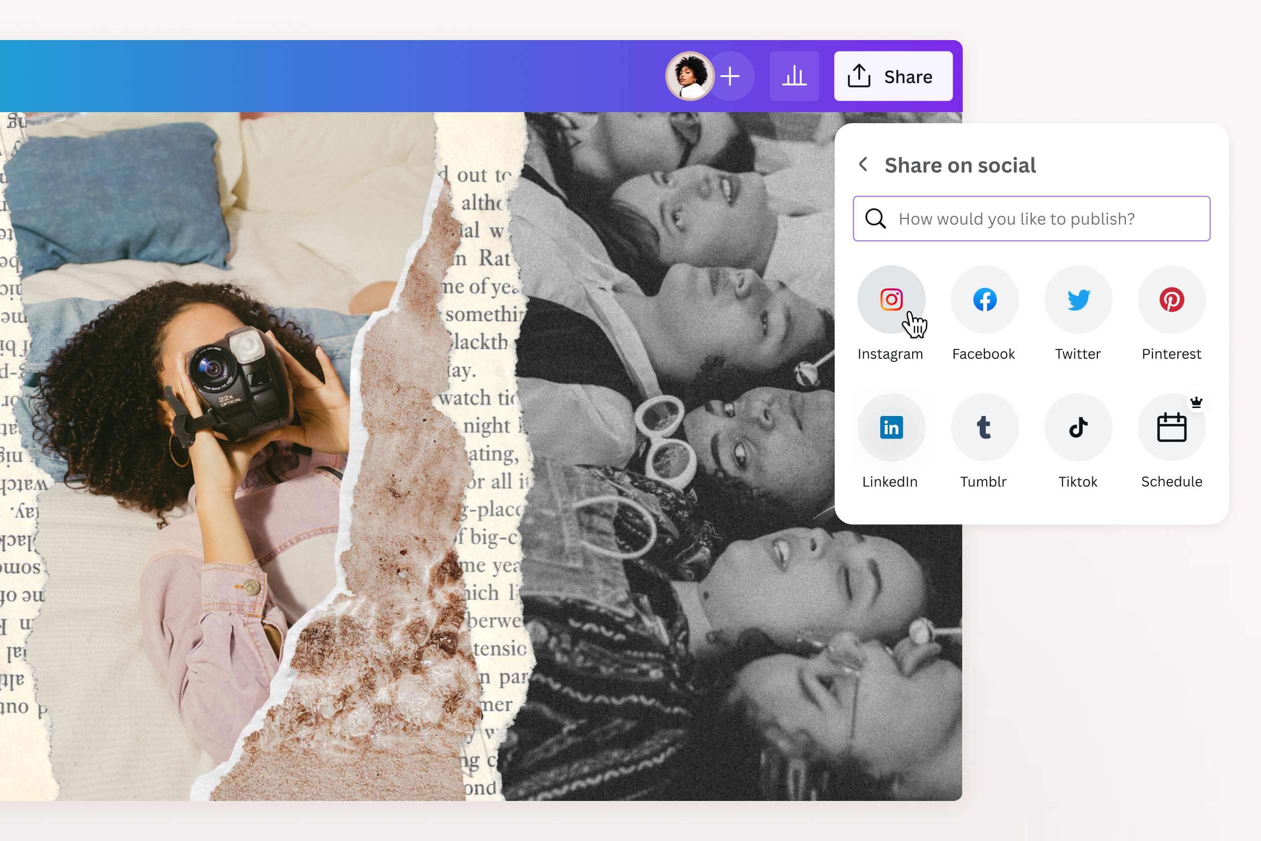
Task: Open the Schedule publishing option
Action: (1171, 427)
